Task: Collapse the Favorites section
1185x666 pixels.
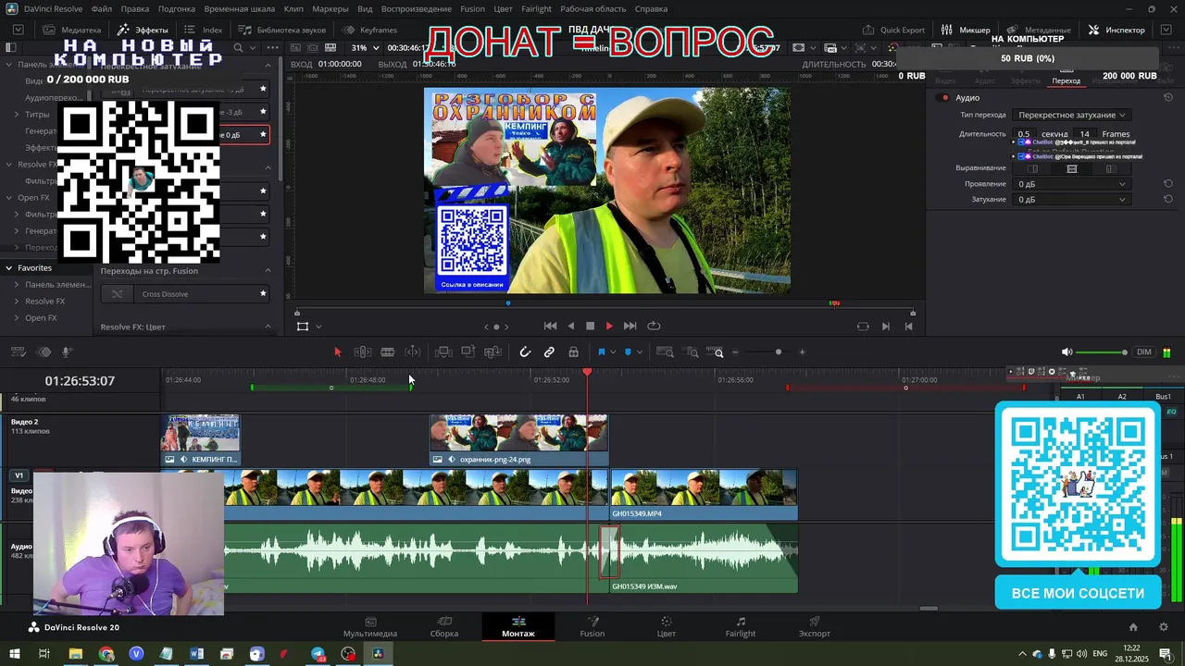Action: pos(8,268)
